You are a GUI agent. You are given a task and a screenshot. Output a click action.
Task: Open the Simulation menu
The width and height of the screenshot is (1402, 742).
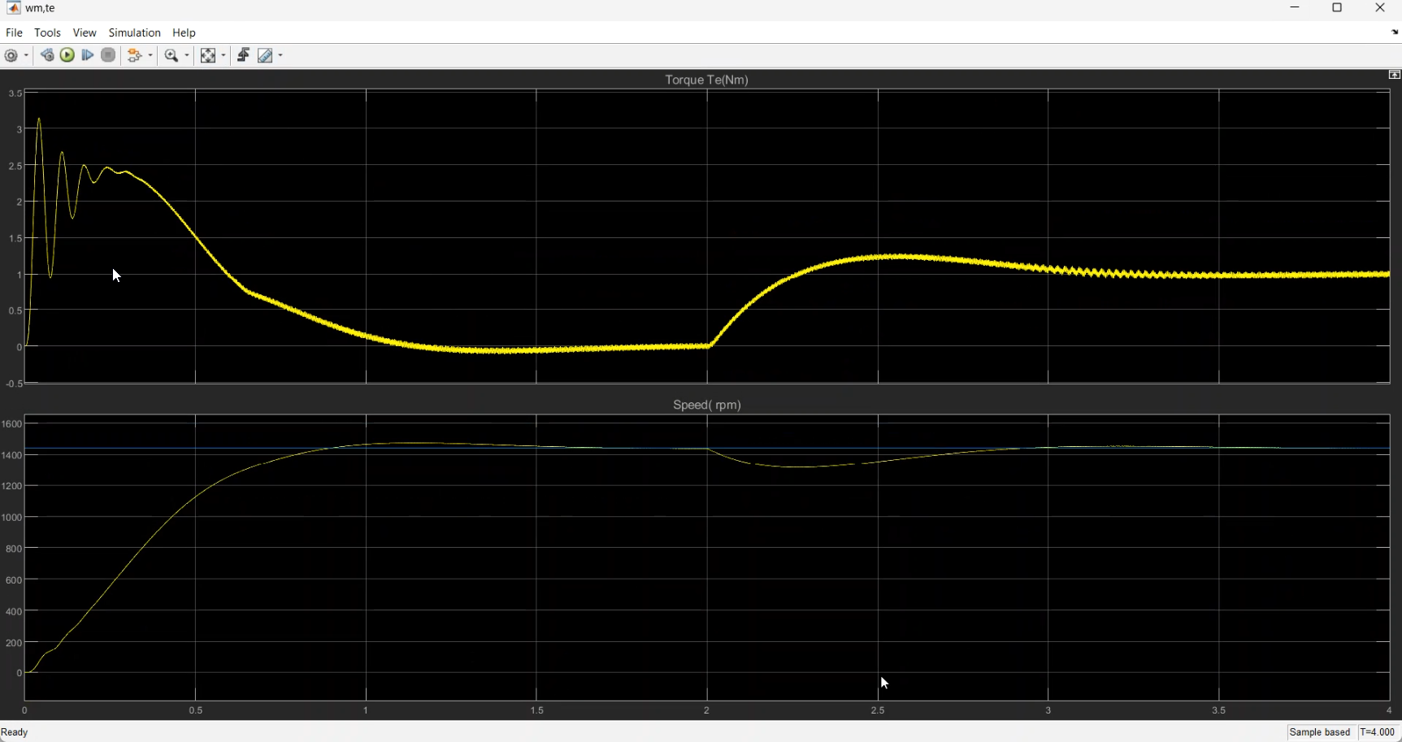point(135,33)
